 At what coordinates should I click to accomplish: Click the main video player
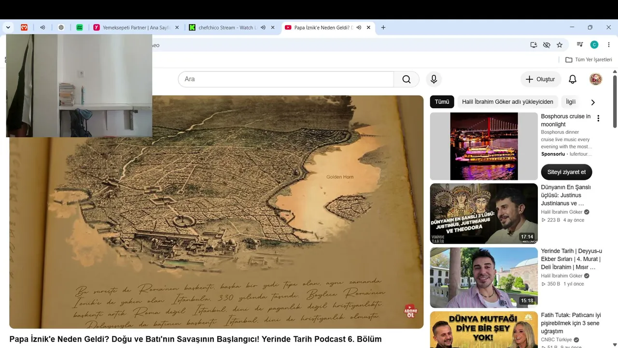[216, 212]
